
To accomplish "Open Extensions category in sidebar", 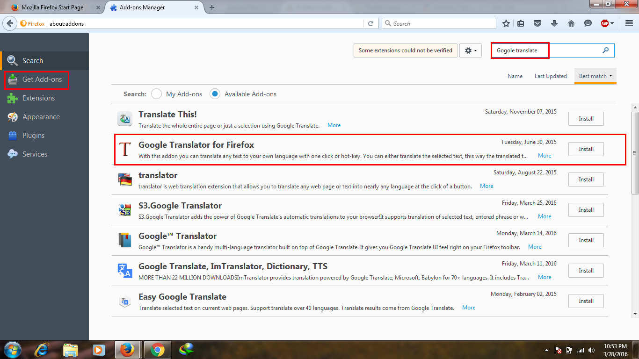I will (44, 98).
